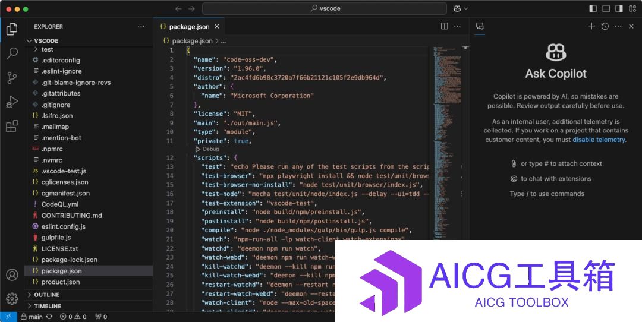Open the remote window status item
The width and height of the screenshot is (642, 322).
(8, 317)
